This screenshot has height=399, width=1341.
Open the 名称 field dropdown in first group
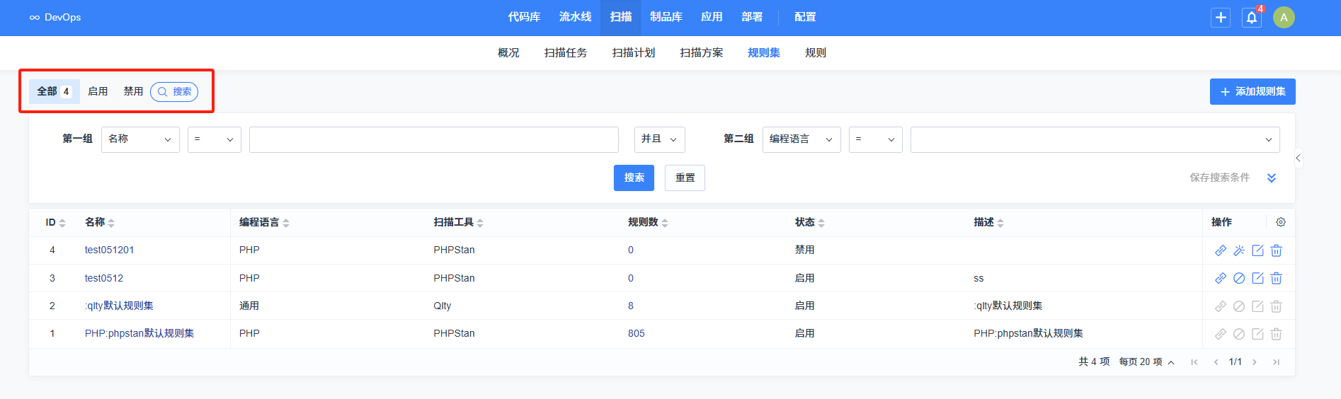(x=140, y=139)
